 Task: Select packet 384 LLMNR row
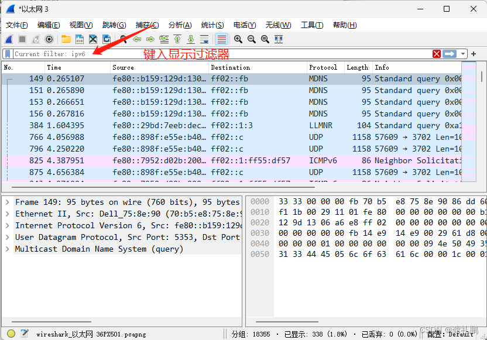click(x=232, y=125)
